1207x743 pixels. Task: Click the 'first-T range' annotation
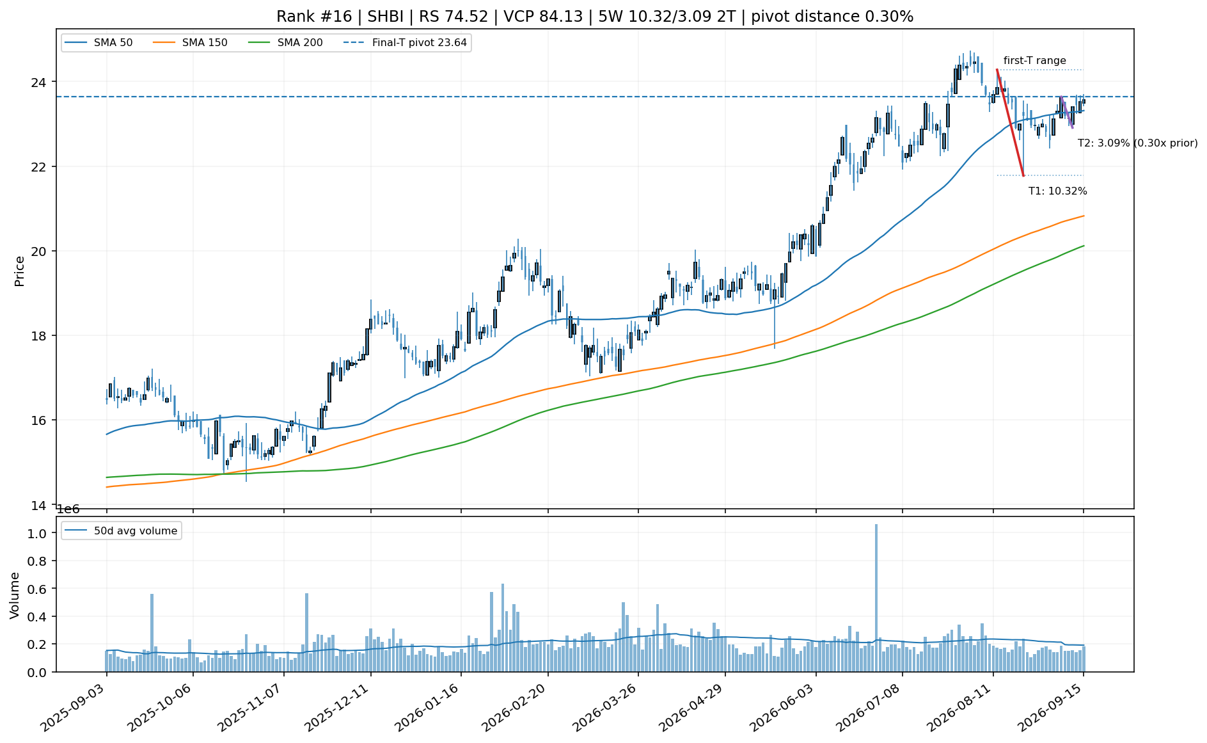1034,61
